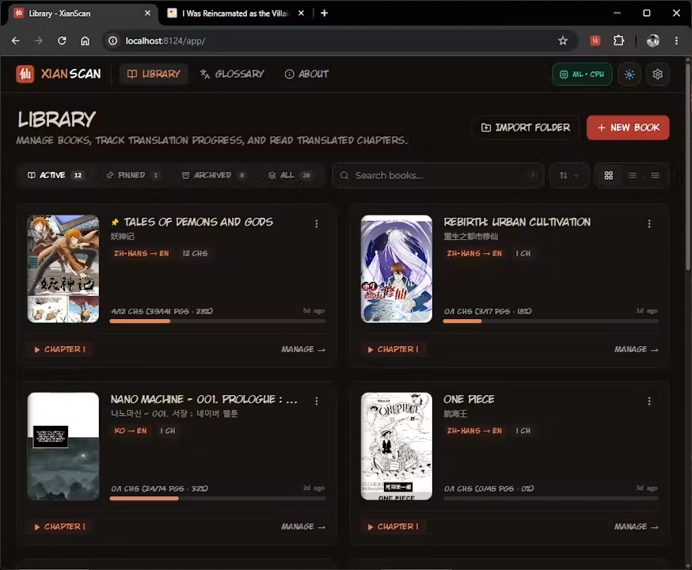The height and width of the screenshot is (570, 692).
Task: Click the page vertical scrollbar
Action: coord(689,168)
